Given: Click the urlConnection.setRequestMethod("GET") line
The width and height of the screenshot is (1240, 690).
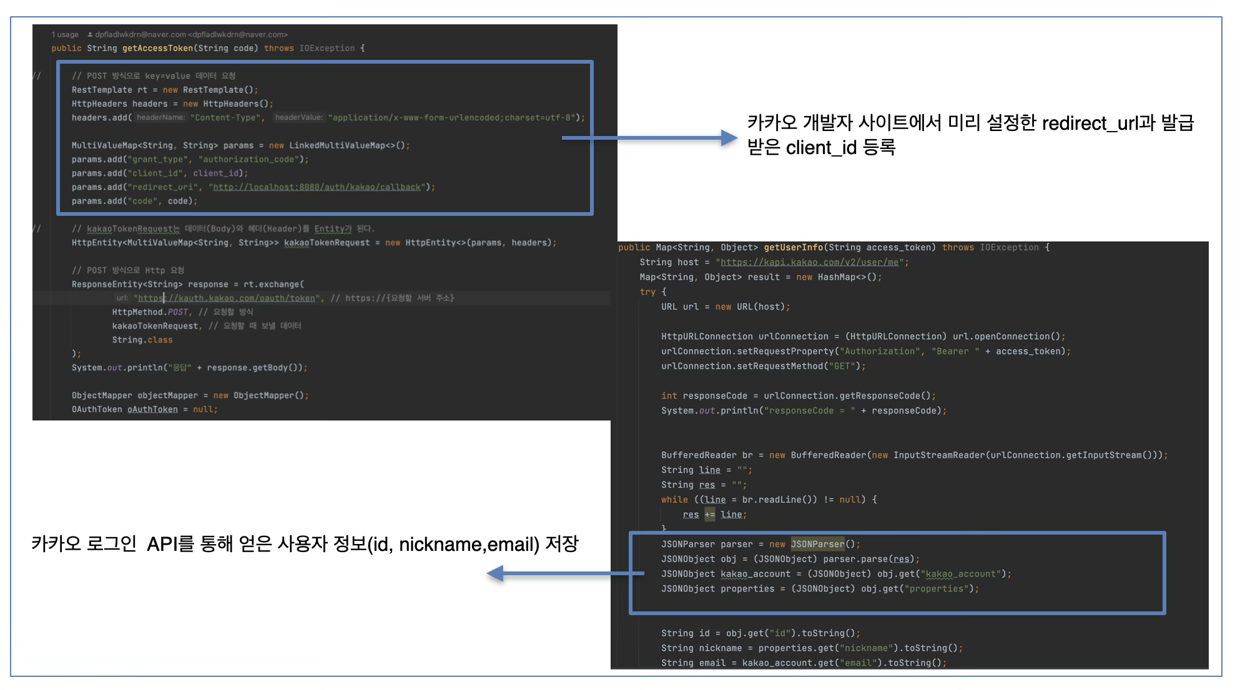Looking at the screenshot, I should 764,366.
